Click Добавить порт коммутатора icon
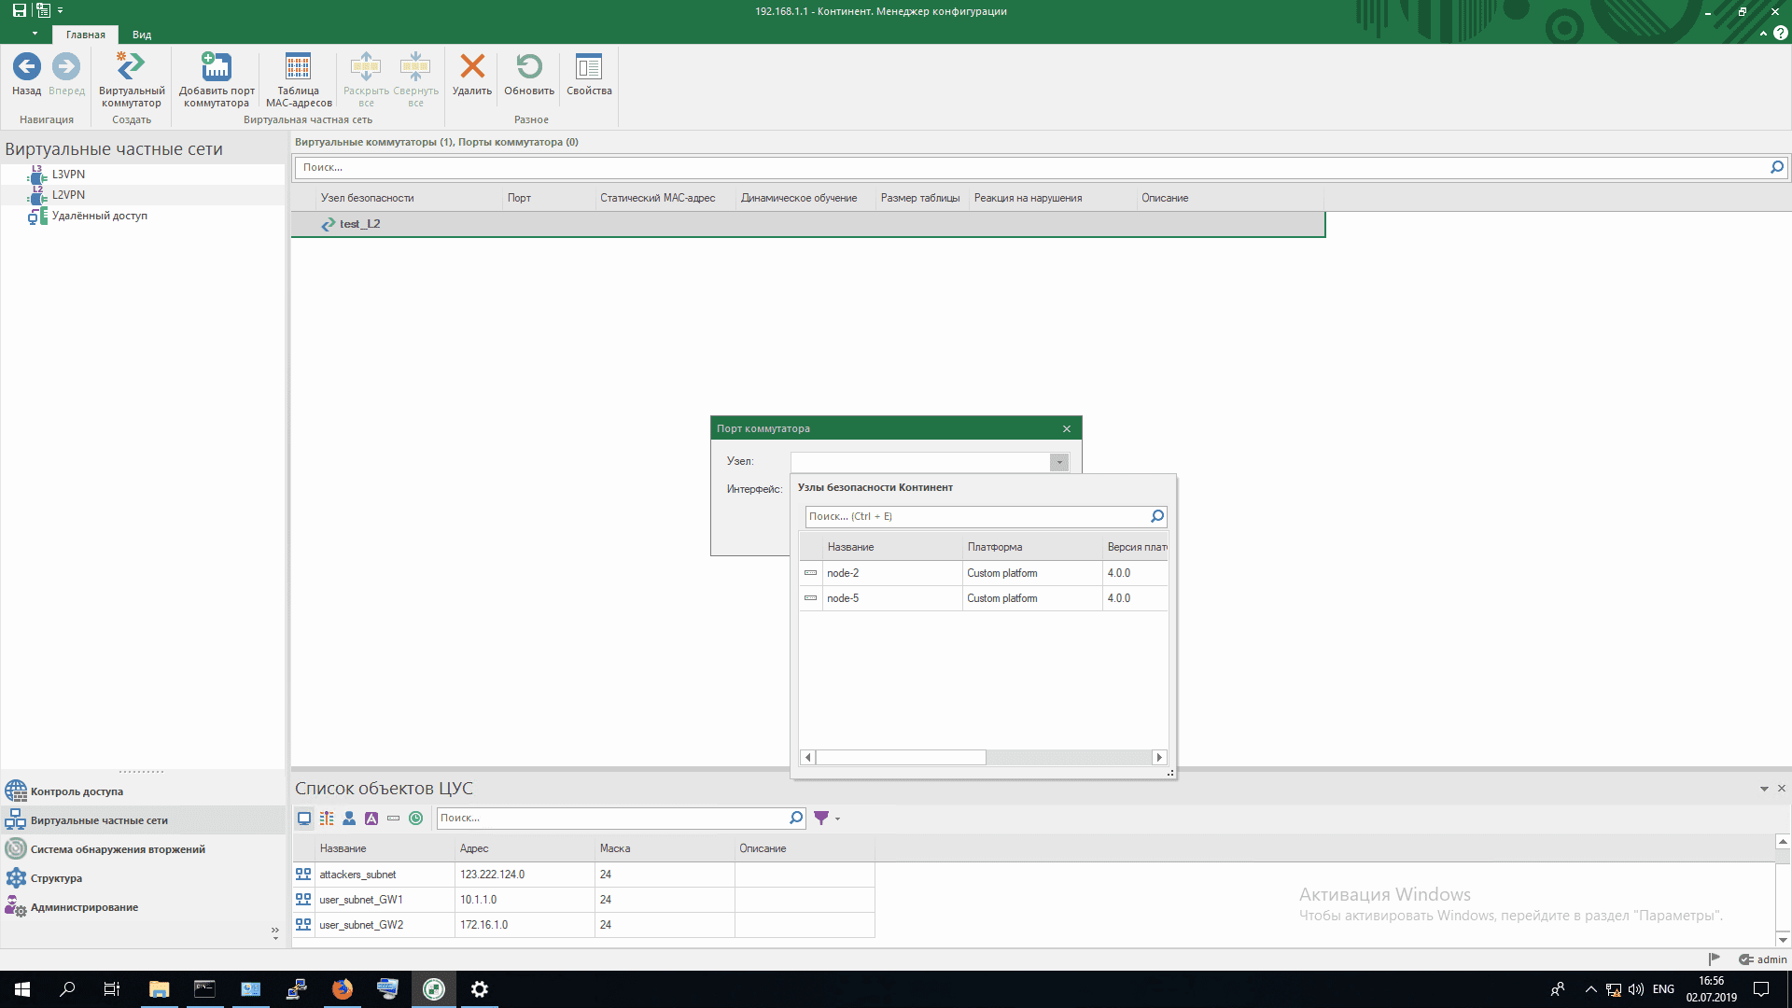This screenshot has width=1792, height=1008. (x=217, y=67)
